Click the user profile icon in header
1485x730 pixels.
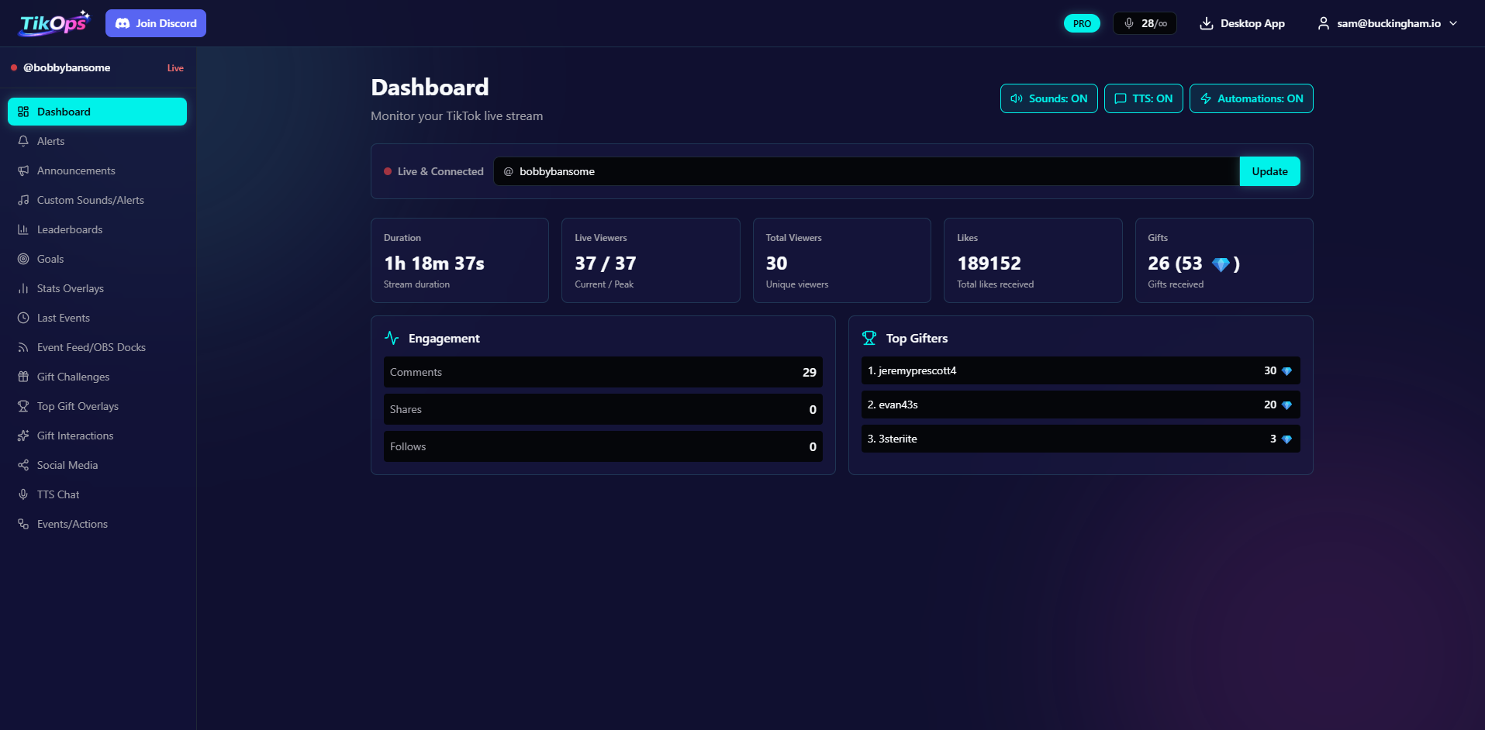click(x=1324, y=23)
